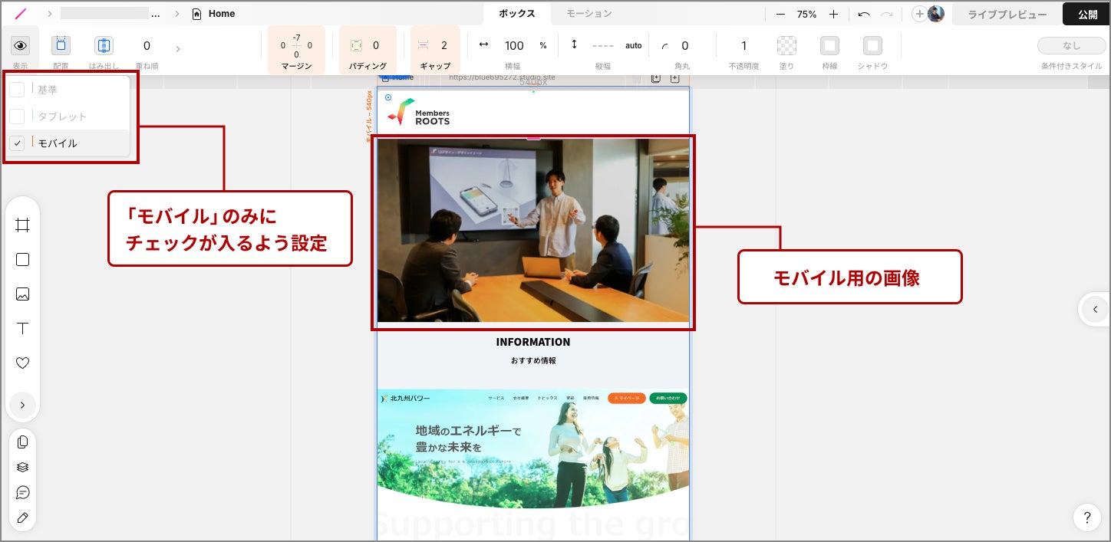Open the comments speech bubble icon

point(22,492)
